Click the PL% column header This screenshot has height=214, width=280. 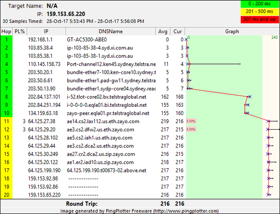point(20,32)
